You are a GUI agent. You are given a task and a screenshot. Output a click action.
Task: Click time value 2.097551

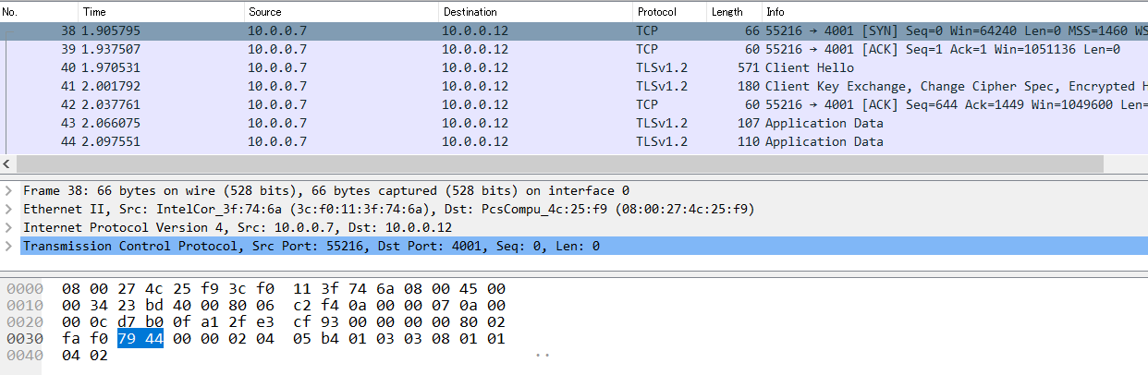pos(111,141)
